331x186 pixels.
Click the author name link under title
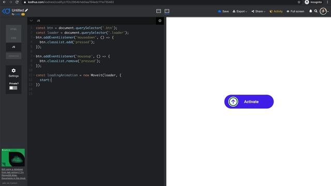(x=18, y=14)
